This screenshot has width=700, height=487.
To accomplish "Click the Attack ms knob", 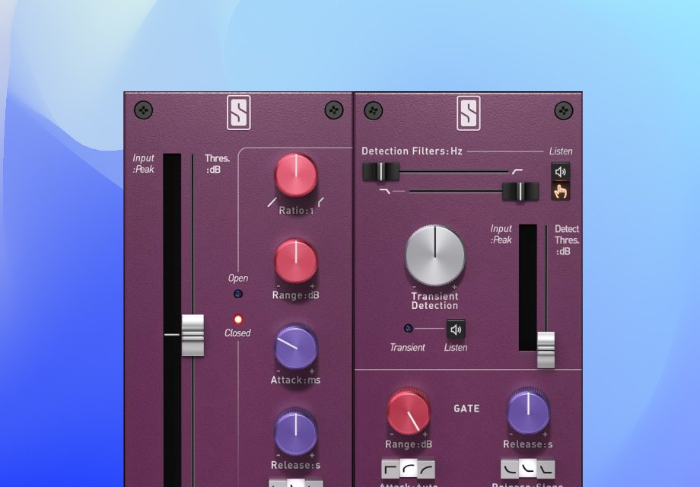I will 295,347.
